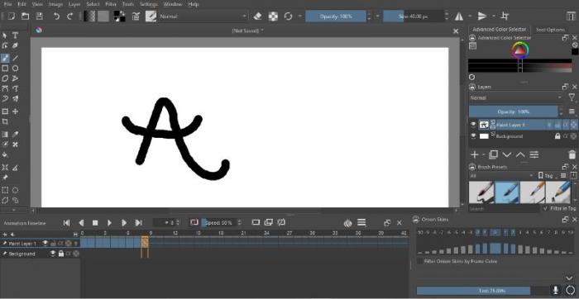Select the Ellipse tool
This screenshot has height=299, width=579.
tap(15, 69)
